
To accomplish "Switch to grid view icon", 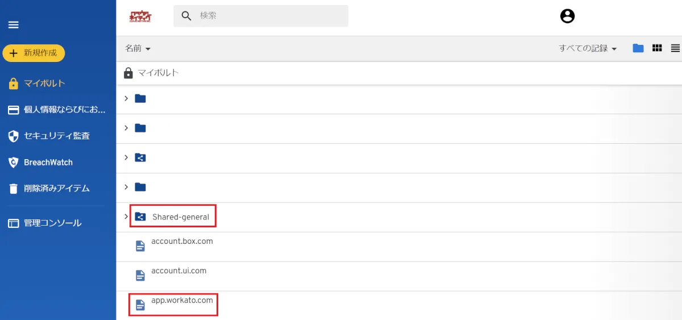I will pyautogui.click(x=657, y=48).
